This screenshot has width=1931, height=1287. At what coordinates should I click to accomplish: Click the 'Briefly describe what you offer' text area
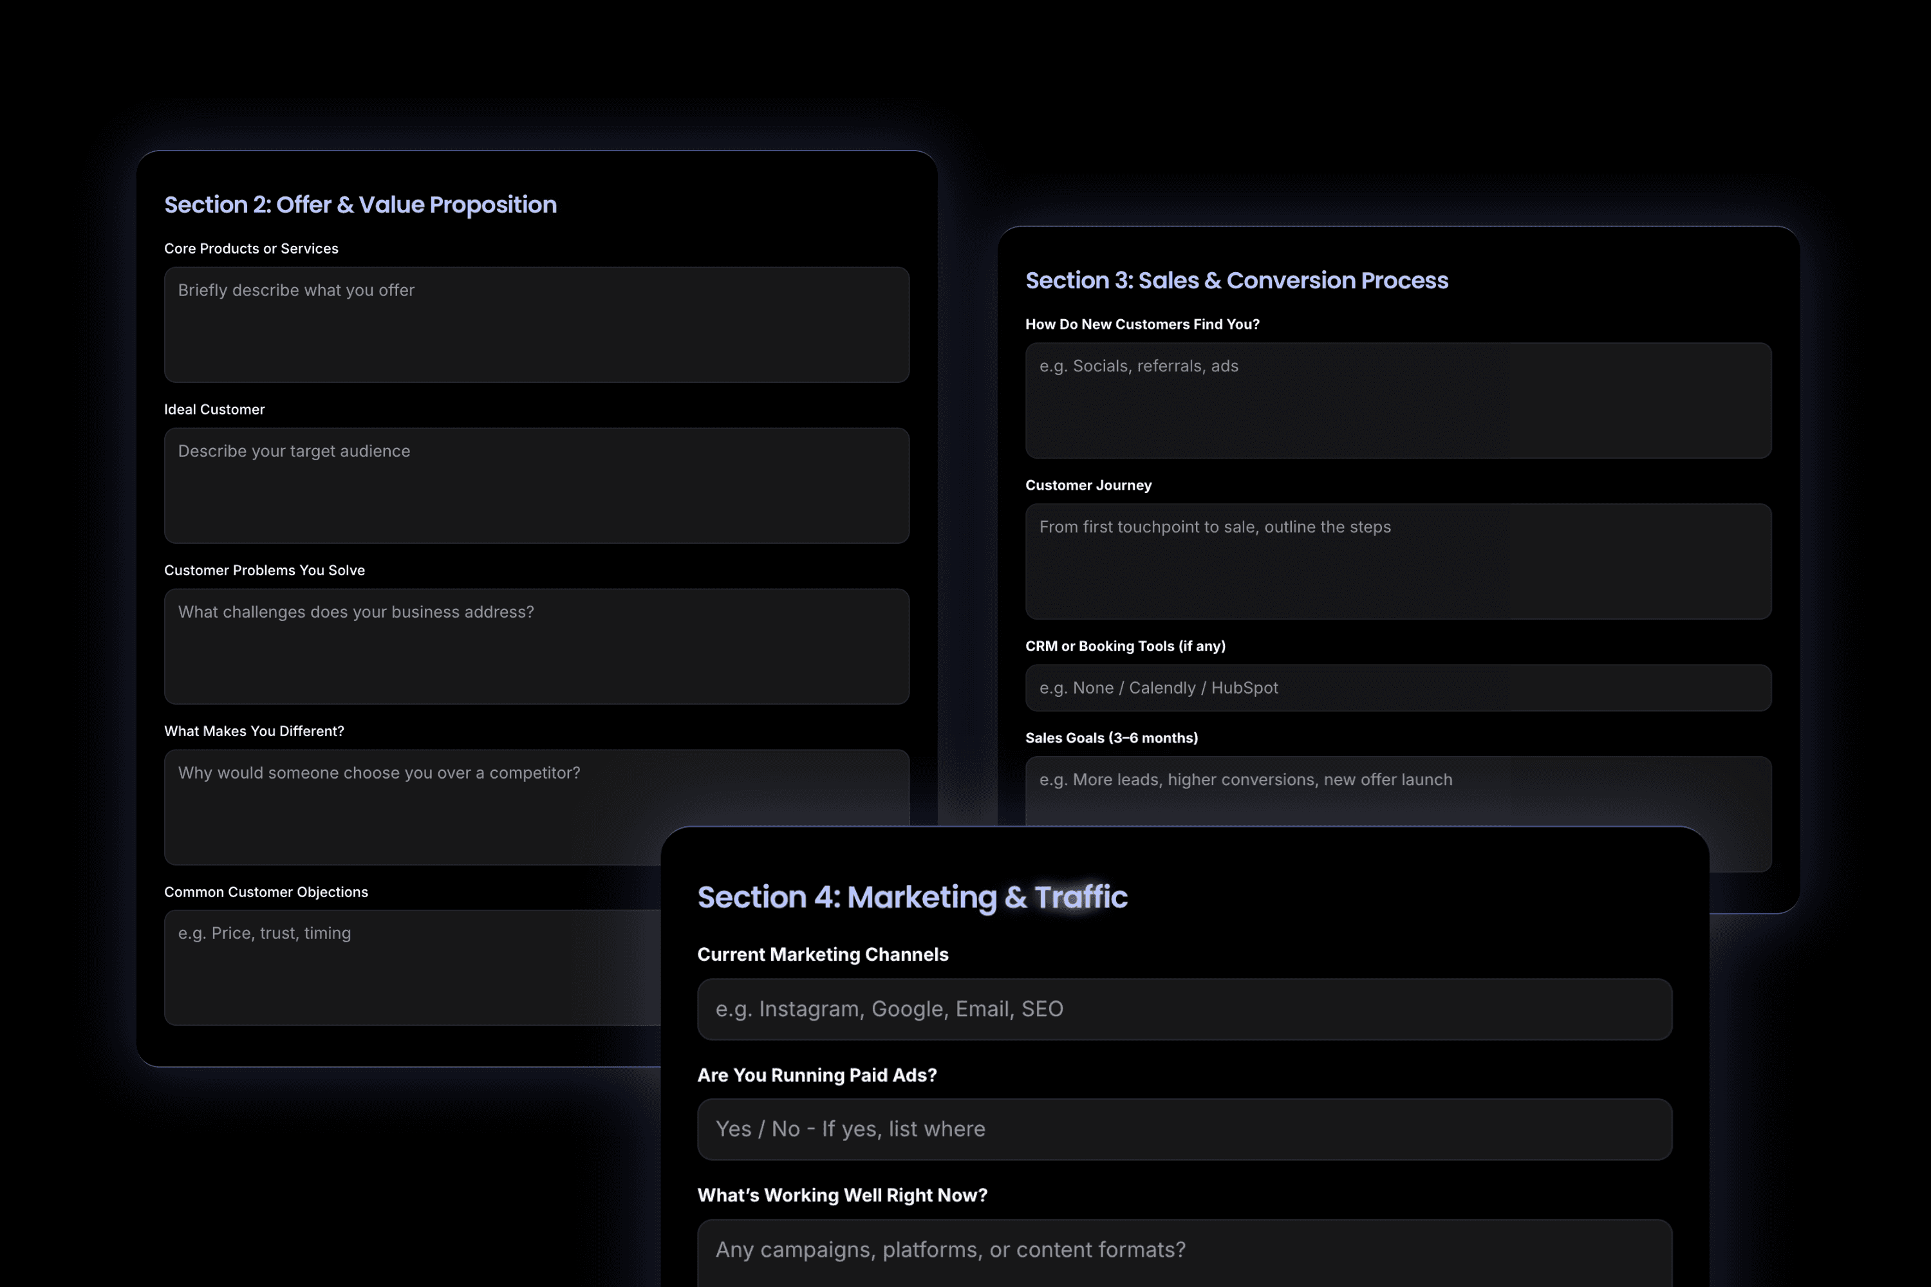tap(536, 324)
